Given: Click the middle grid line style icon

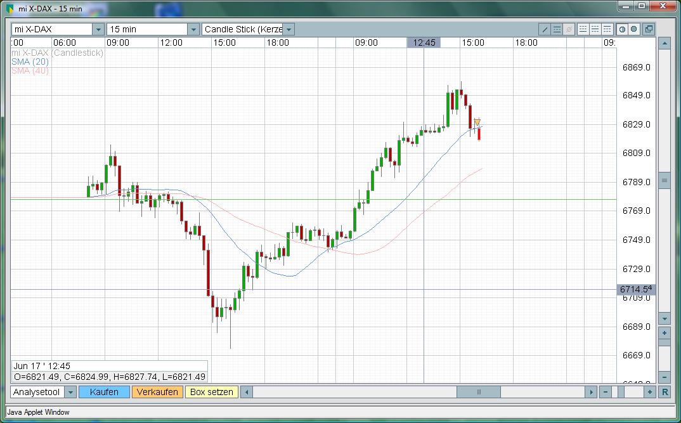Looking at the screenshot, I should click(x=595, y=29).
